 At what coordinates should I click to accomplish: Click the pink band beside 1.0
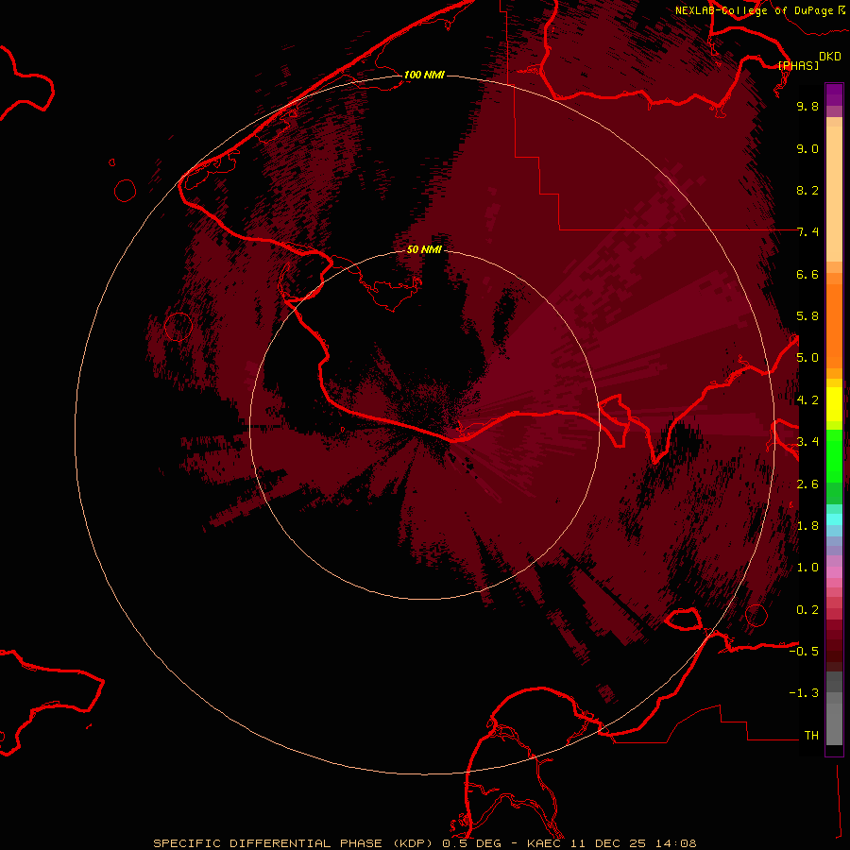(x=834, y=572)
